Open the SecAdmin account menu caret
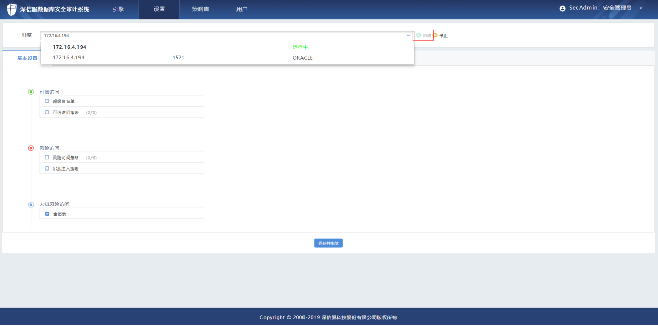658x326 pixels. coord(641,9)
